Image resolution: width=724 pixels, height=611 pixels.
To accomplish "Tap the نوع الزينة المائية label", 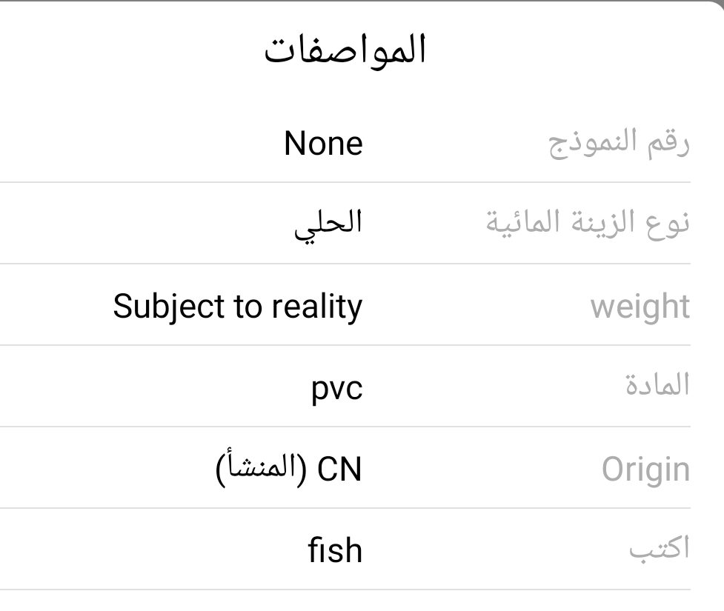I will 587,224.
